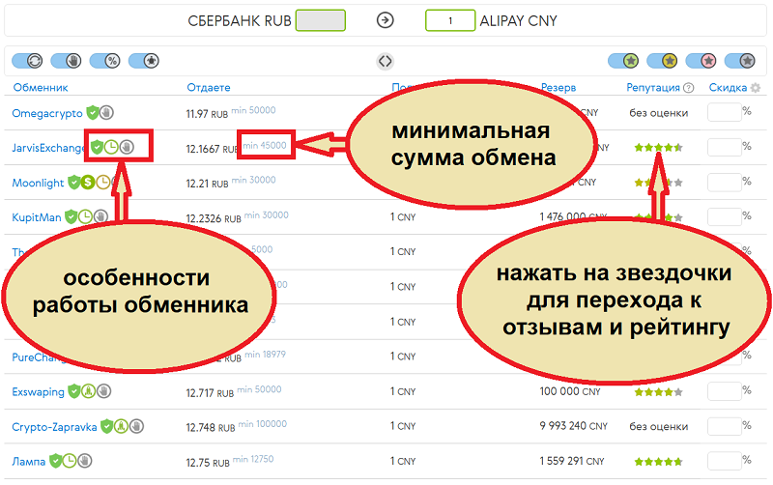773x485 pixels.
Task: Click the green rocket icon next to Crypto-Zapravka
Action: pos(122,426)
